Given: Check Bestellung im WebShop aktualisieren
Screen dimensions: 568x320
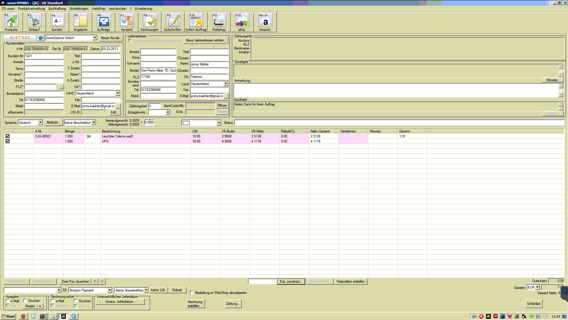Looking at the screenshot, I should 192,293.
